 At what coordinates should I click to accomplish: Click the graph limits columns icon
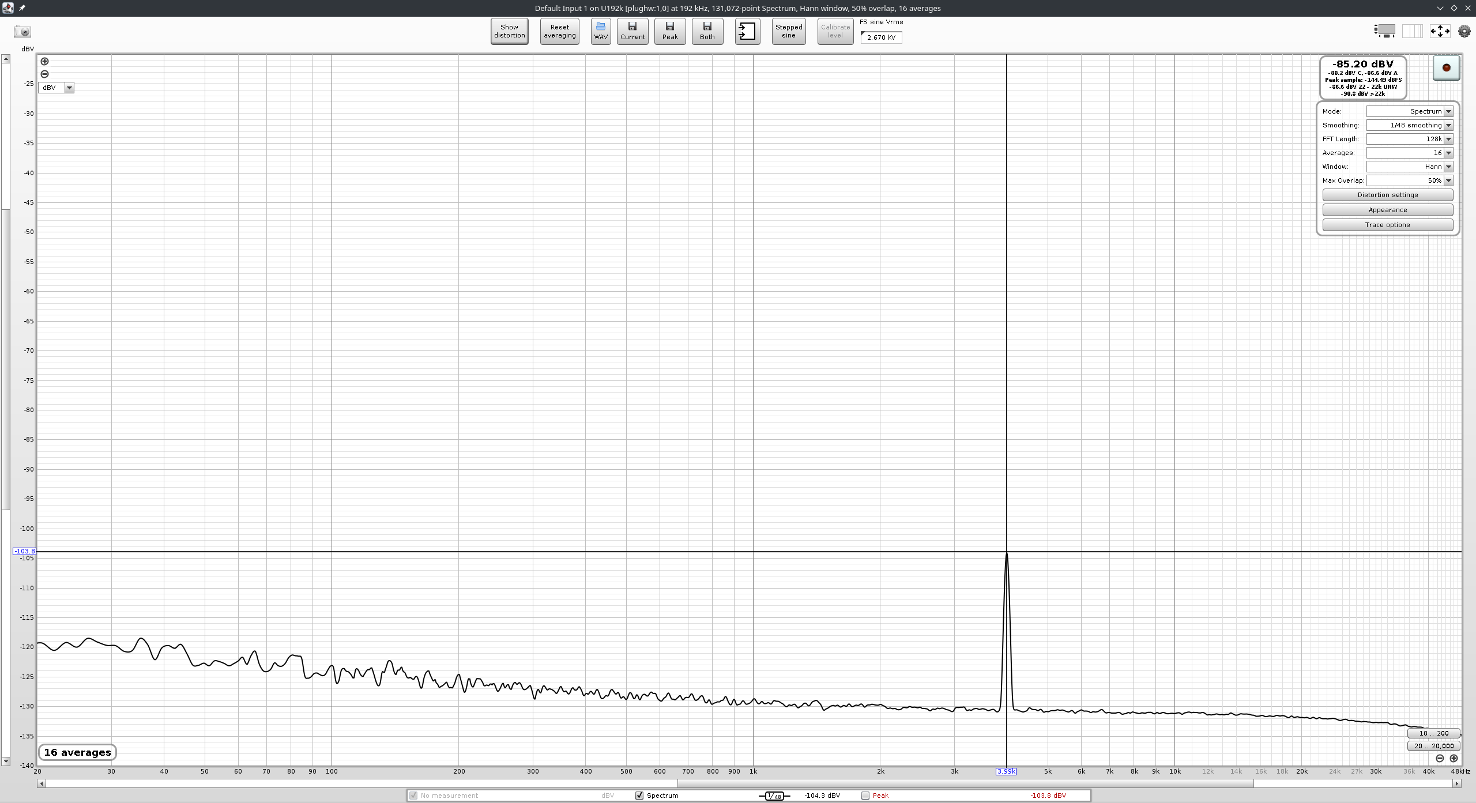tap(1412, 31)
